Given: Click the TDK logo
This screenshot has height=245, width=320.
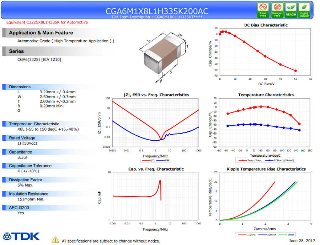Looking at the screenshot, I should coord(21,236).
